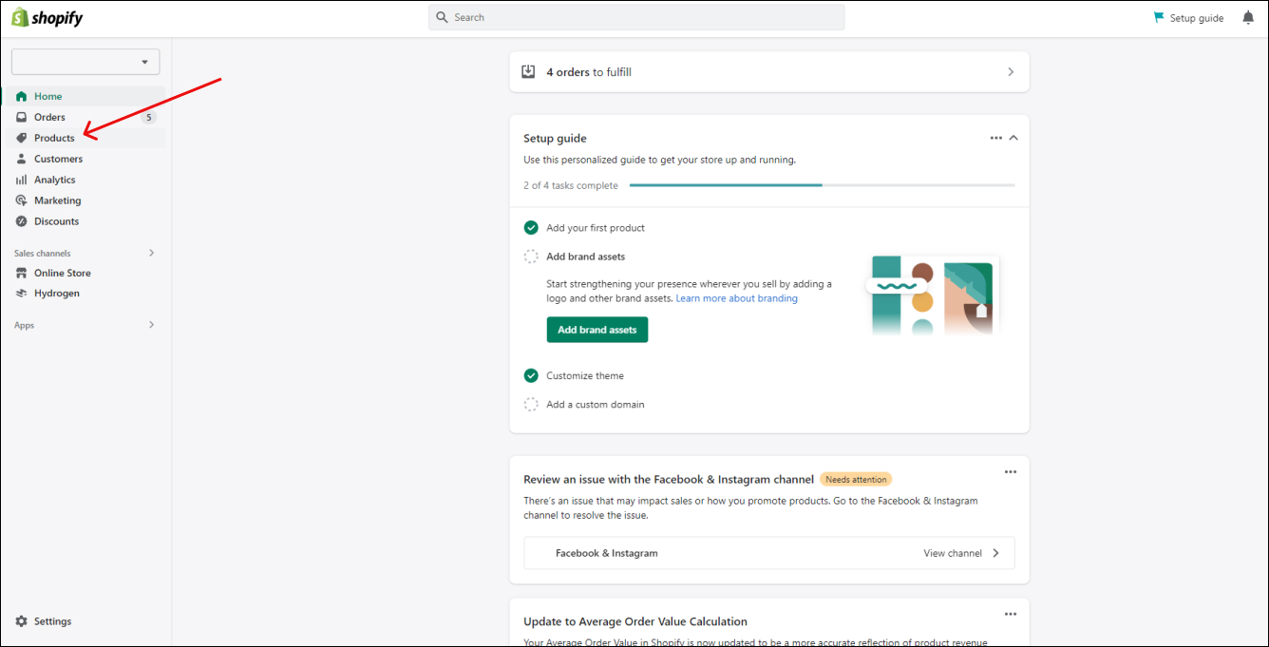Click the setup tasks progress bar

click(x=822, y=185)
